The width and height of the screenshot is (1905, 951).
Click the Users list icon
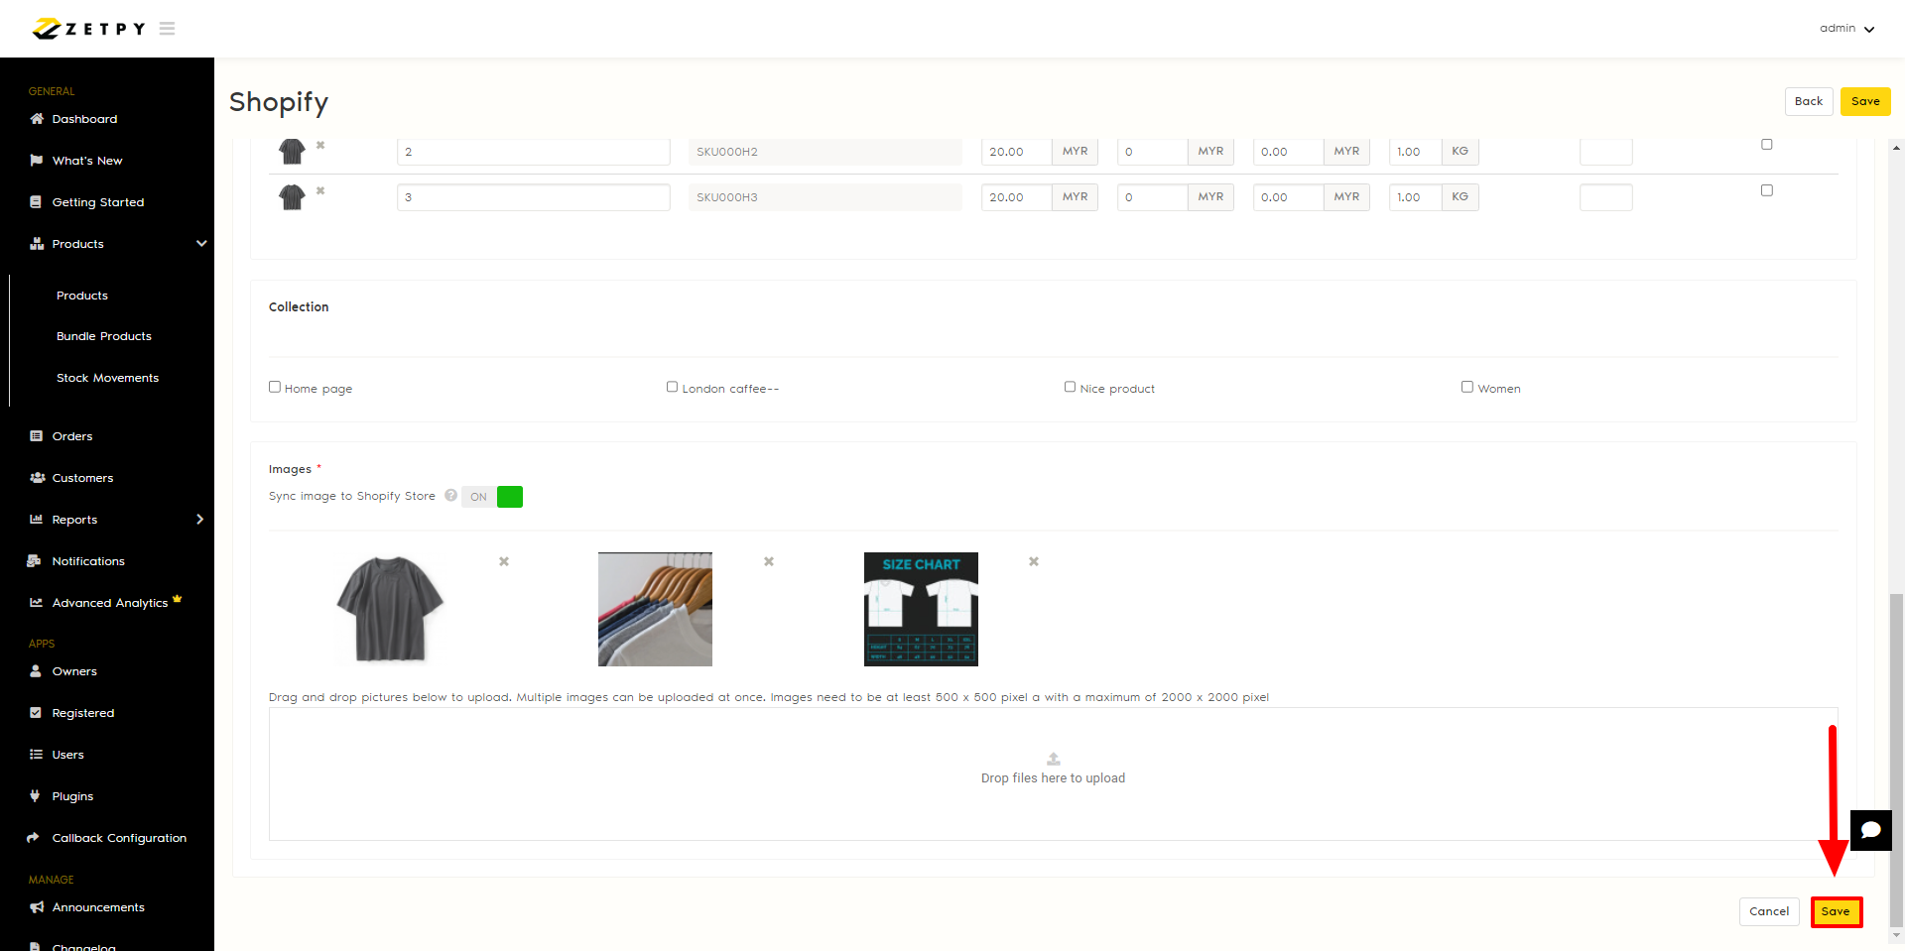coord(37,755)
